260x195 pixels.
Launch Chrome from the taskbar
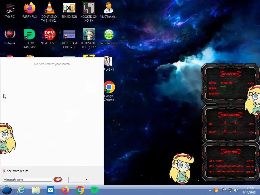(x=80, y=190)
